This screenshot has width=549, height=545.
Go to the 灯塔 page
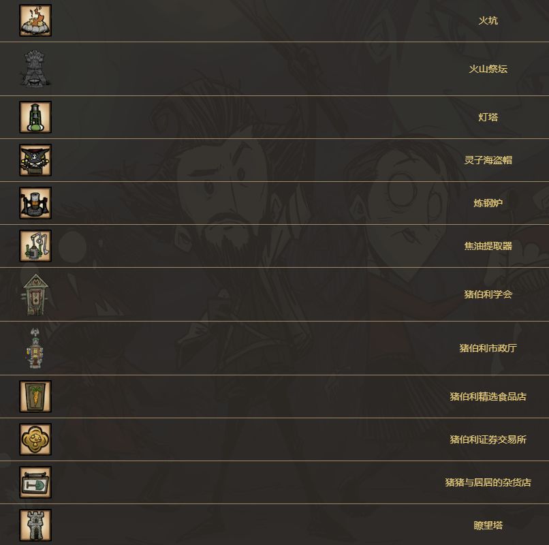click(x=488, y=117)
